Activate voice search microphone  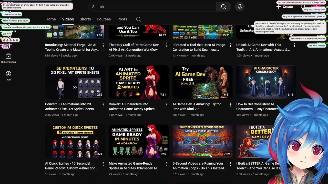[x=240, y=7]
